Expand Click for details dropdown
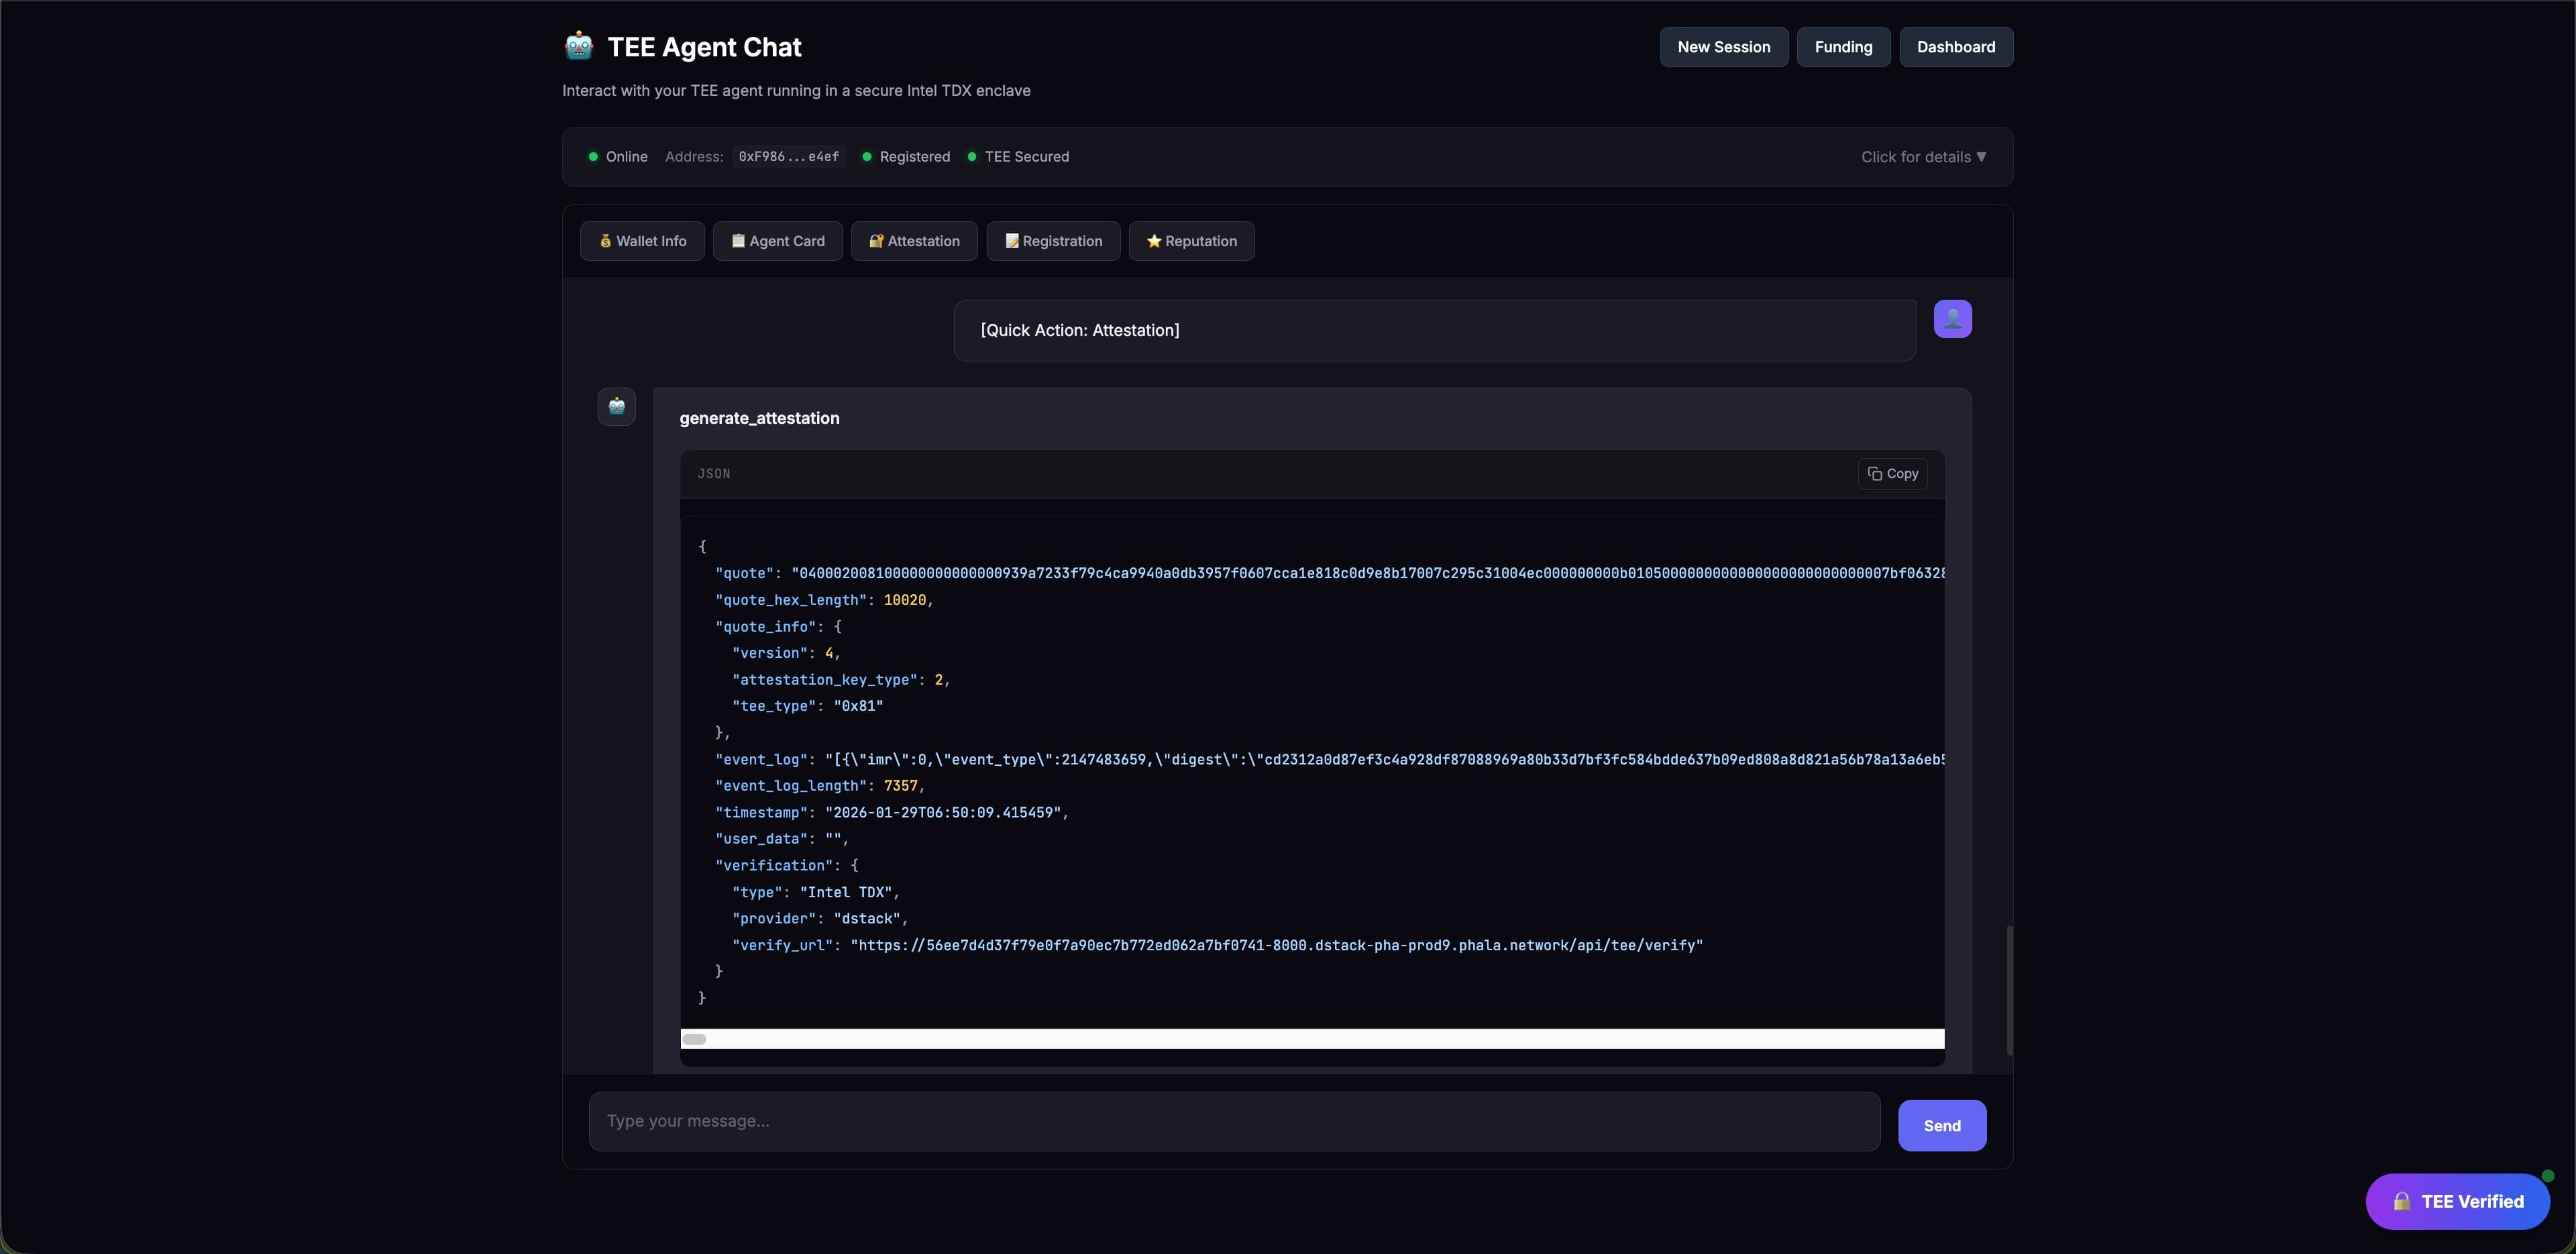The height and width of the screenshot is (1254, 2576). (x=1915, y=157)
